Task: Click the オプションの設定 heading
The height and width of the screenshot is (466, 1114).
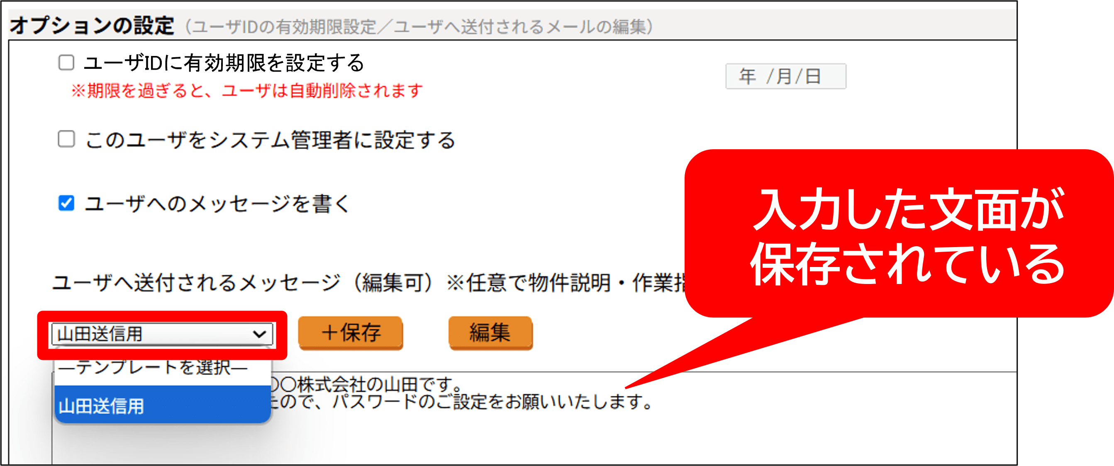Action: pos(92,25)
